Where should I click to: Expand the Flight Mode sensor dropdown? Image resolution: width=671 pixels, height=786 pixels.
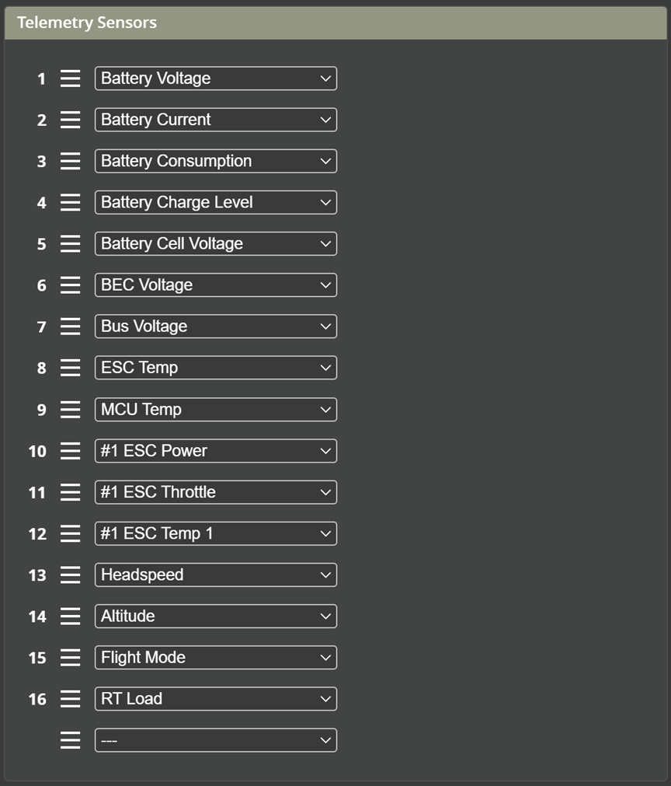(x=215, y=657)
